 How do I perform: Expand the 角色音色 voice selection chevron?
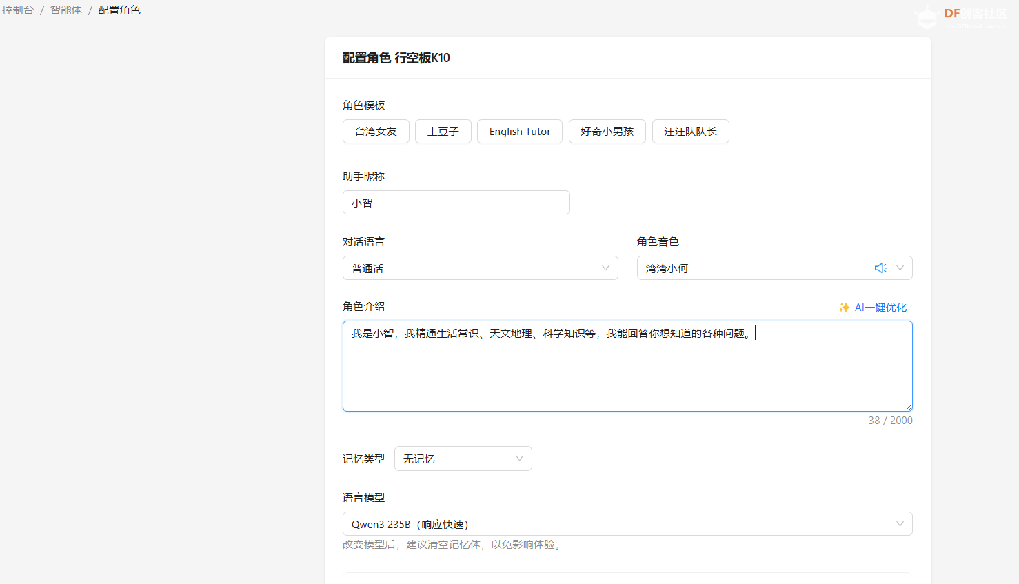900,268
